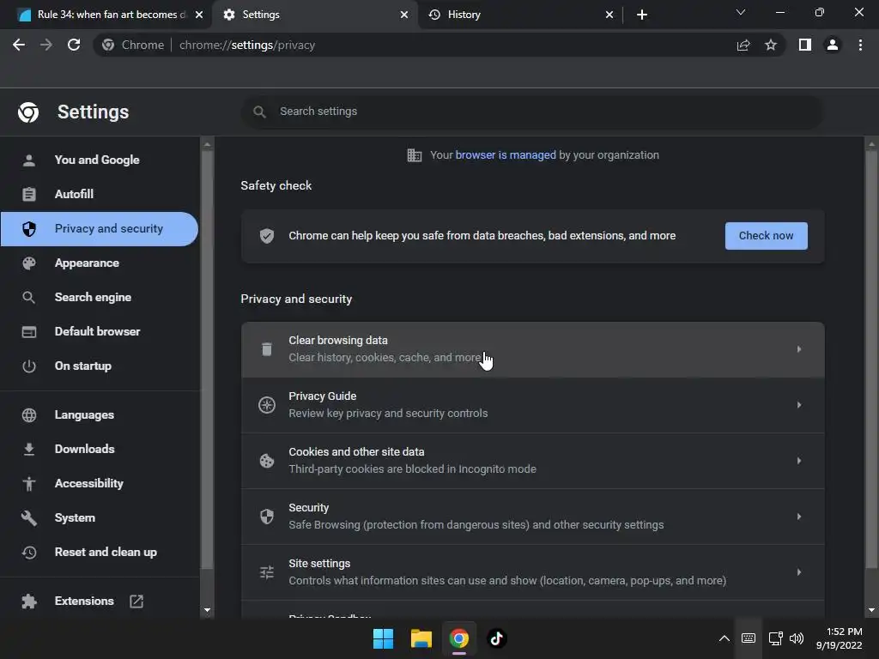Open Autofill settings section

coord(100,194)
